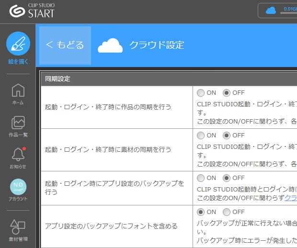The height and width of the screenshot is (248, 297).
Task: Click the cloud storage usage icon
Action: point(271,11)
